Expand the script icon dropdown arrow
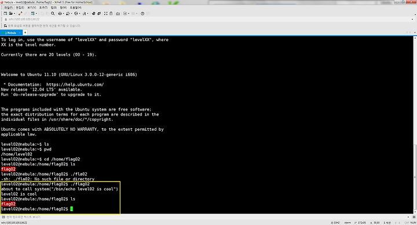The image size is (417, 225). 129,13
